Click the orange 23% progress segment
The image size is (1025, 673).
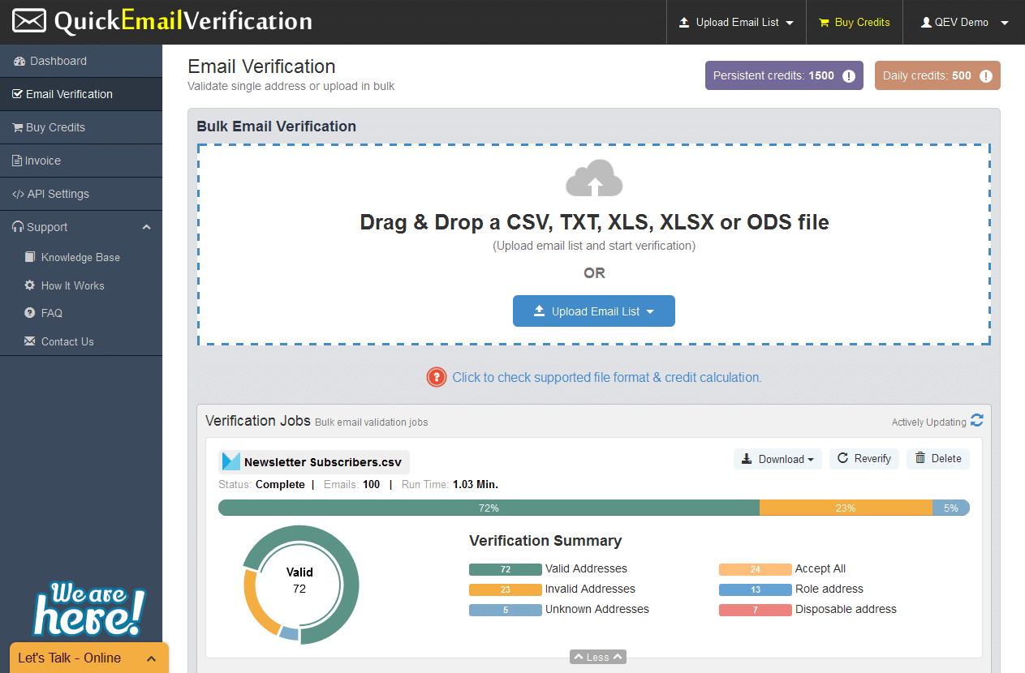tap(846, 508)
